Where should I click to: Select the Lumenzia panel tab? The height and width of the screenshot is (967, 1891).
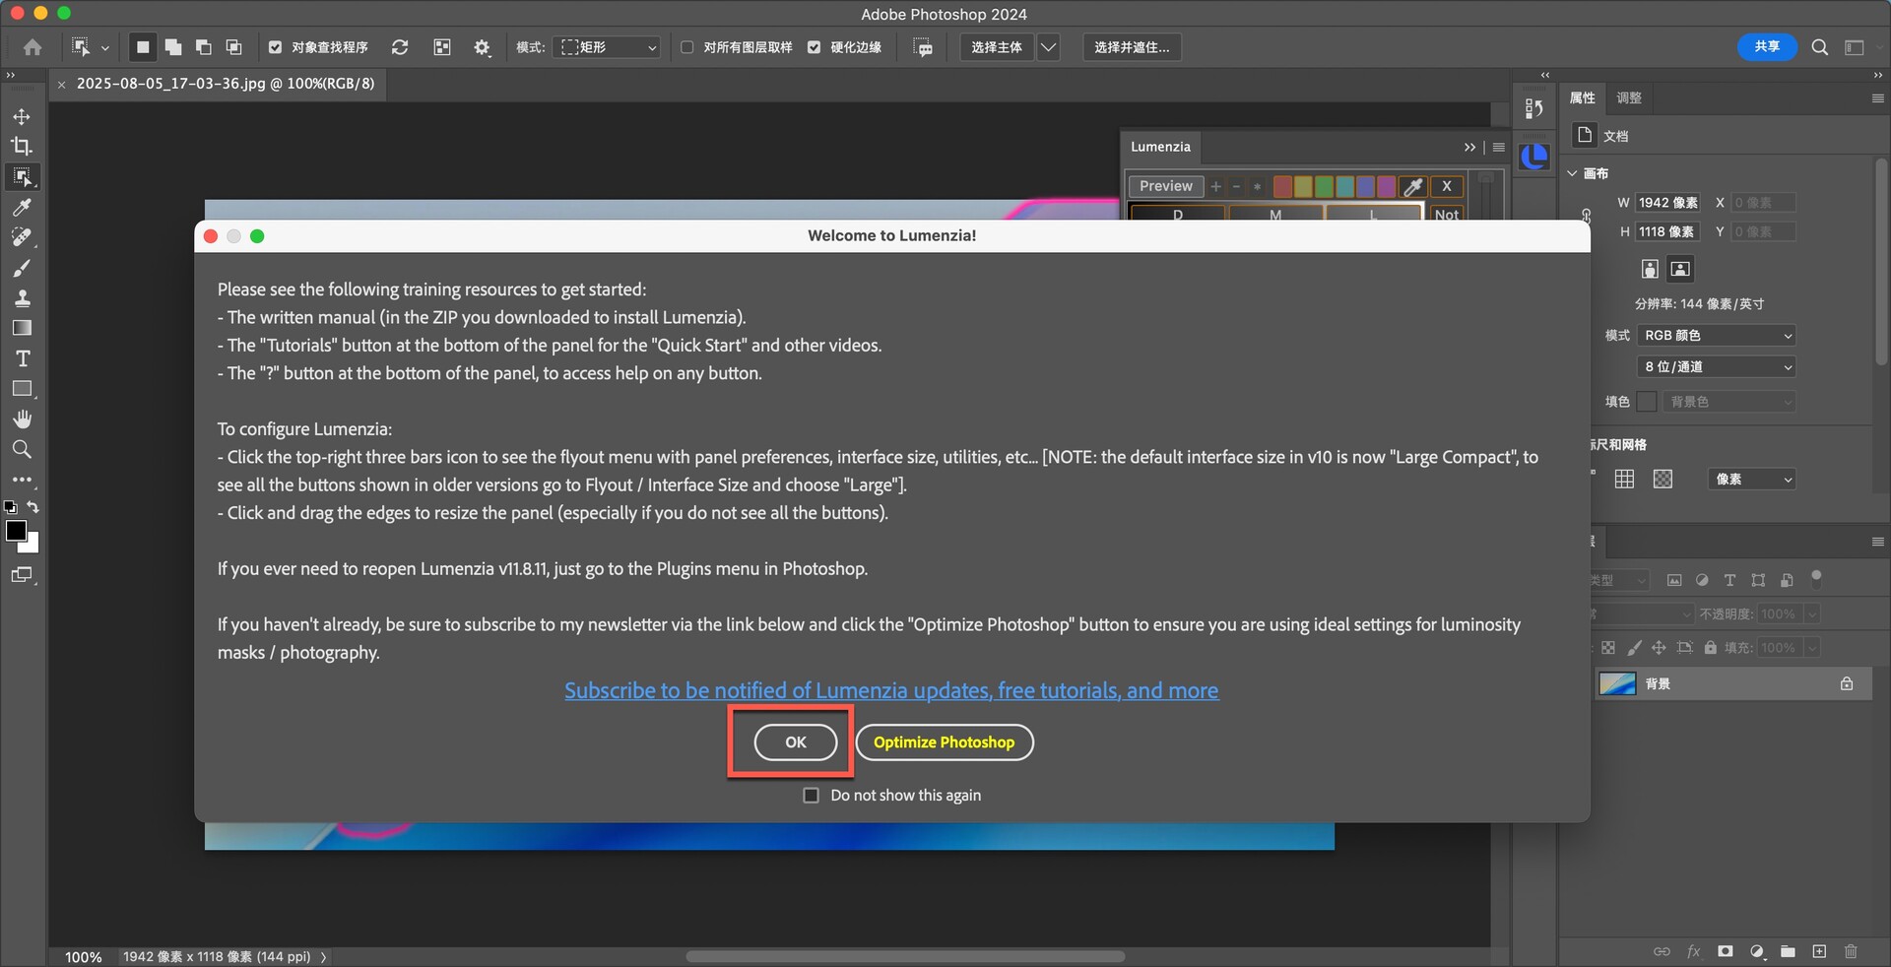pyautogui.click(x=1160, y=147)
